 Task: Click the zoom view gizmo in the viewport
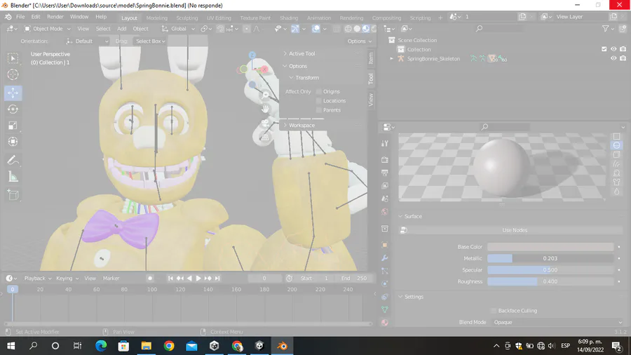click(266, 95)
